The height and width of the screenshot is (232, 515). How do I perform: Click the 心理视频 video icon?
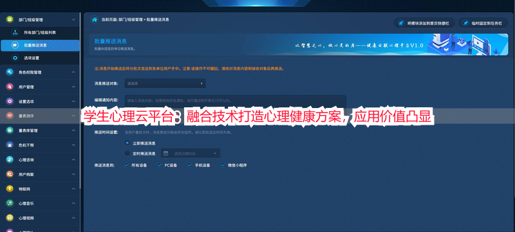[10, 218]
